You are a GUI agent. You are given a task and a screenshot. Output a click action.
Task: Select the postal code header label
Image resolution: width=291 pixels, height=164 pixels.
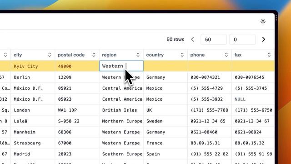(71, 55)
